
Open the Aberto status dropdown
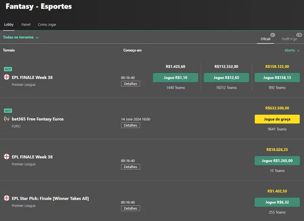pyautogui.click(x=291, y=50)
